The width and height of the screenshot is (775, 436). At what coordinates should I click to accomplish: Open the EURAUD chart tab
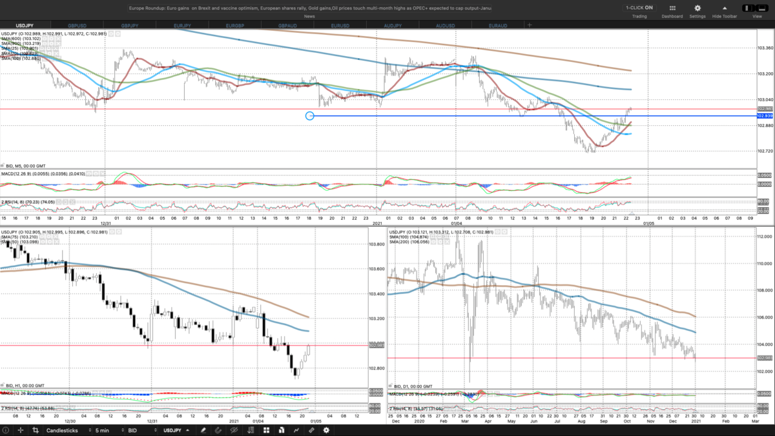498,25
